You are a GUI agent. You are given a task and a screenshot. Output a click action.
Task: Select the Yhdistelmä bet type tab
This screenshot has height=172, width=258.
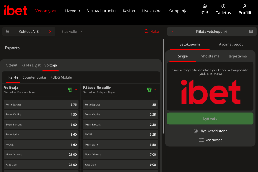[210, 56]
